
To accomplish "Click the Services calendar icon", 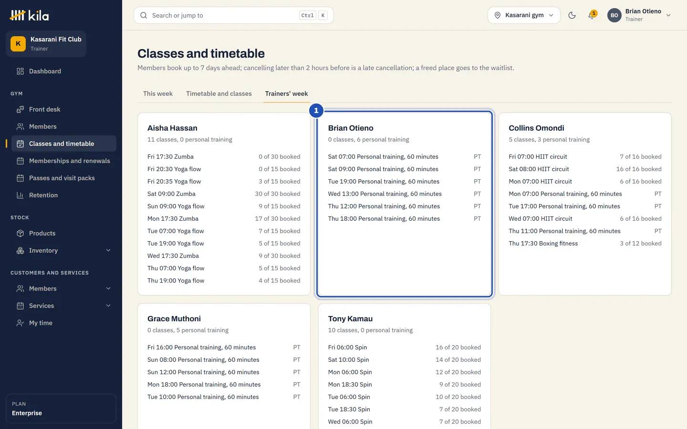I will pos(20,306).
